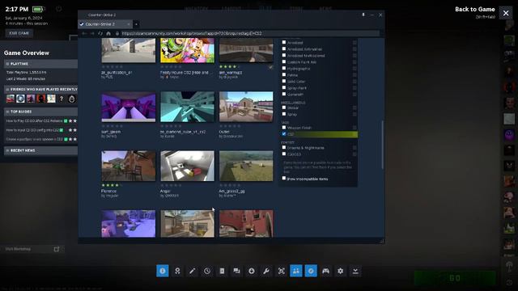
Task: Open the Guides book icon in overlay toolbar
Action: 222,271
